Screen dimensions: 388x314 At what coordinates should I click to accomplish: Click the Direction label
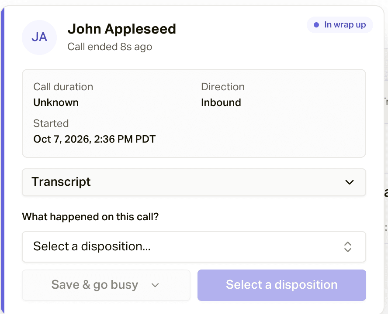click(x=223, y=87)
